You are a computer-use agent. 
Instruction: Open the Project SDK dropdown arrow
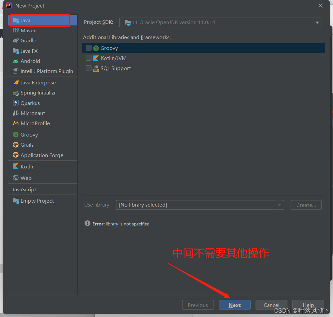click(317, 22)
